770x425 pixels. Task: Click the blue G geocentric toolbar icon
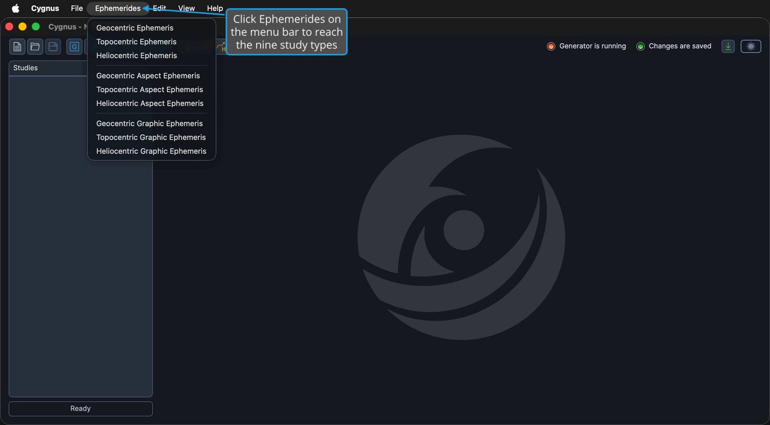click(74, 47)
